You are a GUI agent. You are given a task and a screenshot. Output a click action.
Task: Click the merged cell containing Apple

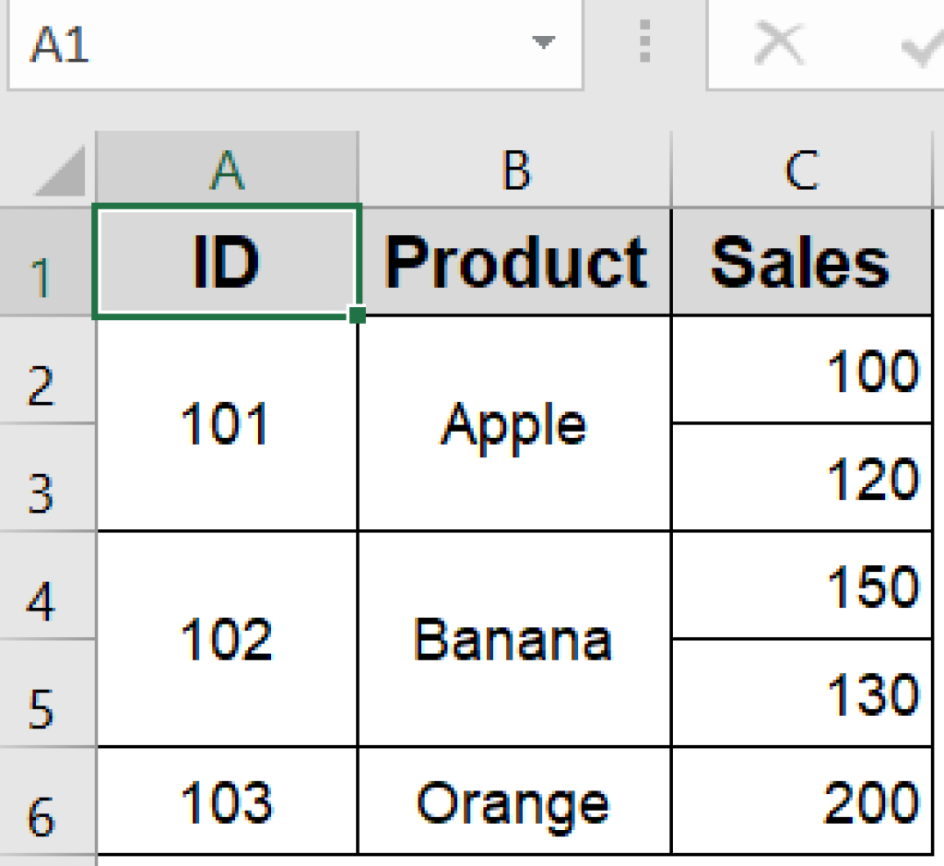pyautogui.click(x=514, y=424)
